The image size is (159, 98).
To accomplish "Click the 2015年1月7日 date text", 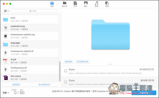I will (147, 80).
